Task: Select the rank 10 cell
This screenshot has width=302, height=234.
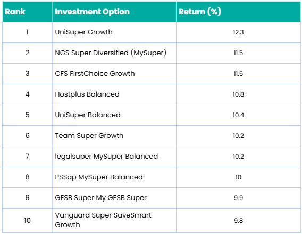Action: pos(27,220)
